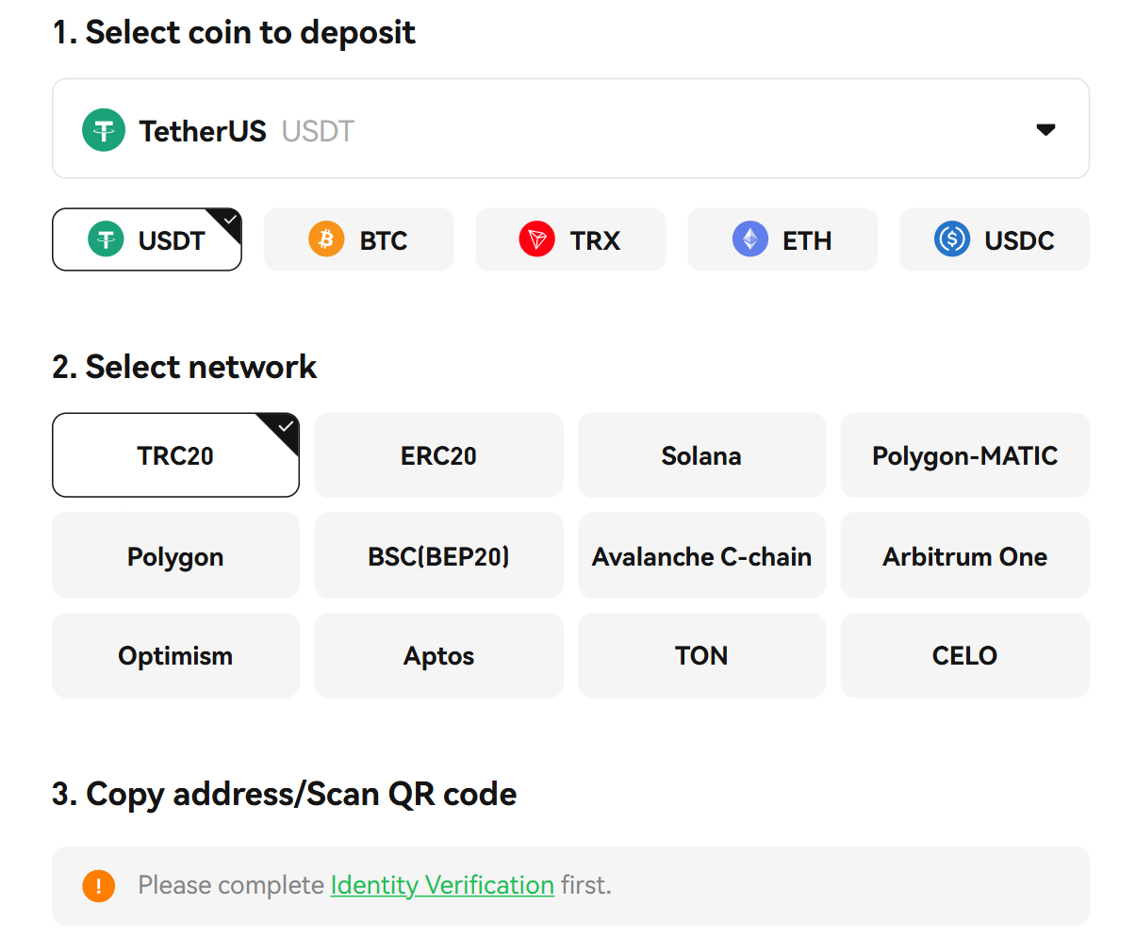Click the TRON icon on the TRX chip
1136x938 pixels.
(537, 239)
